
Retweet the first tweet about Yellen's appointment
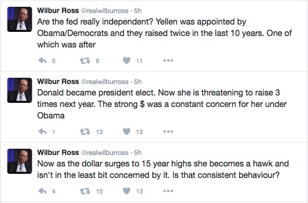[85, 61]
